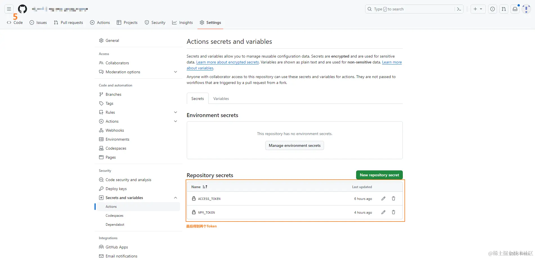Click the New repository secret button
Image resolution: width=535 pixels, height=258 pixels.
[379, 175]
